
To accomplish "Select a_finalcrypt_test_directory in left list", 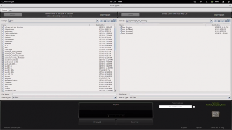I will (x=14, y=27).
